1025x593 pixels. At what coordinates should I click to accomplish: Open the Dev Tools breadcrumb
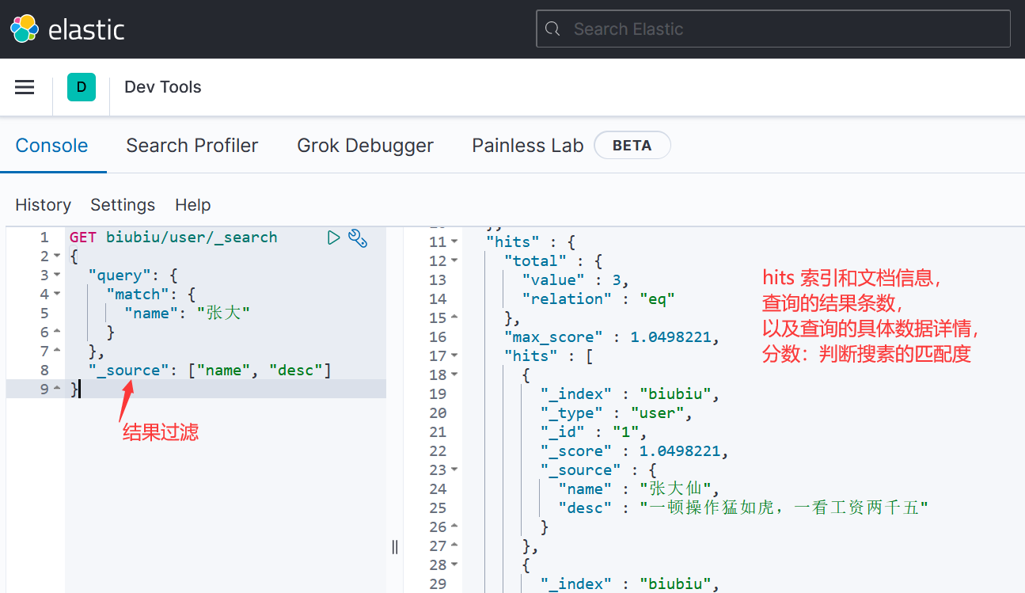coord(163,87)
